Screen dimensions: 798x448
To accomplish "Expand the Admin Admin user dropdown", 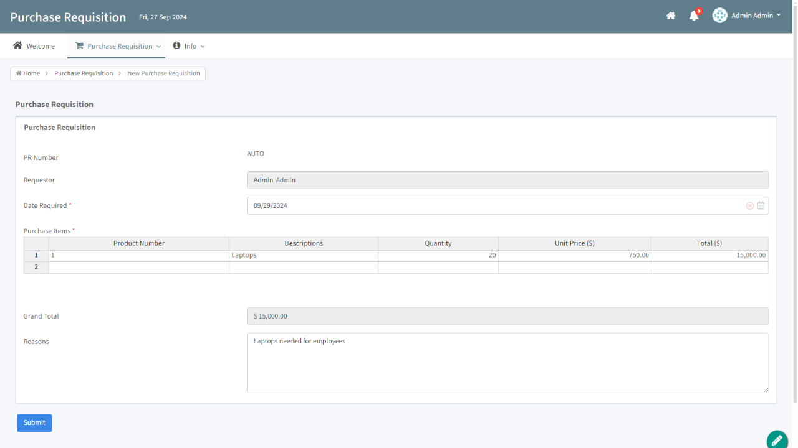I will (x=778, y=16).
